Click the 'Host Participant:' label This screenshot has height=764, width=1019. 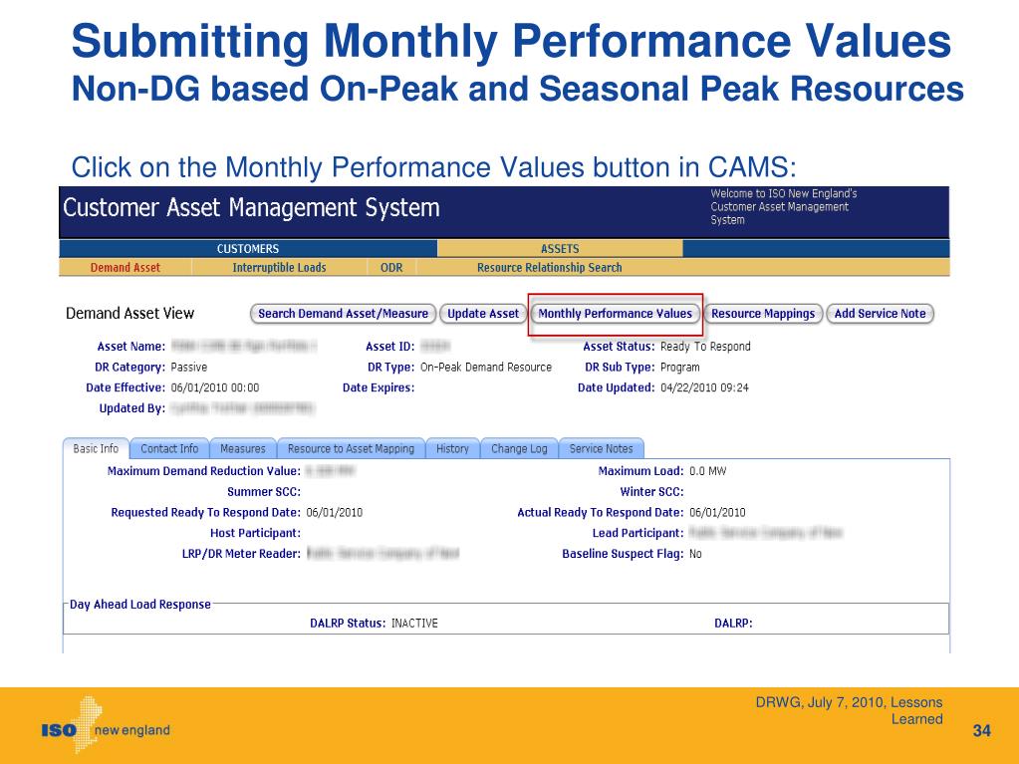(255, 533)
